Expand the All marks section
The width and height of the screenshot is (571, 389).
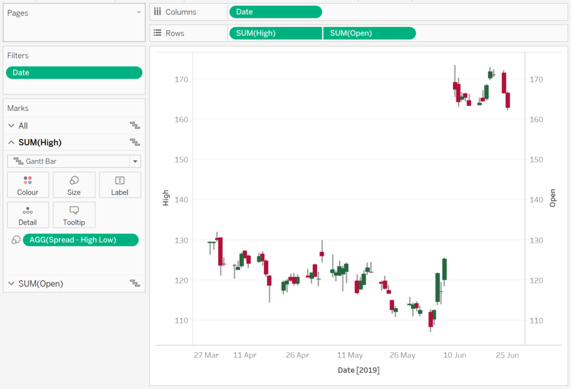(11, 126)
